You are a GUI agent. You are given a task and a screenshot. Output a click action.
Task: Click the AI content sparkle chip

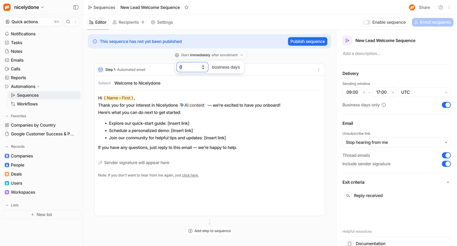tap(192, 105)
